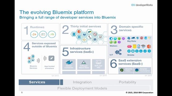
Task: Click the yellow flower-shaped hexagon icon
Action: click(84, 40)
